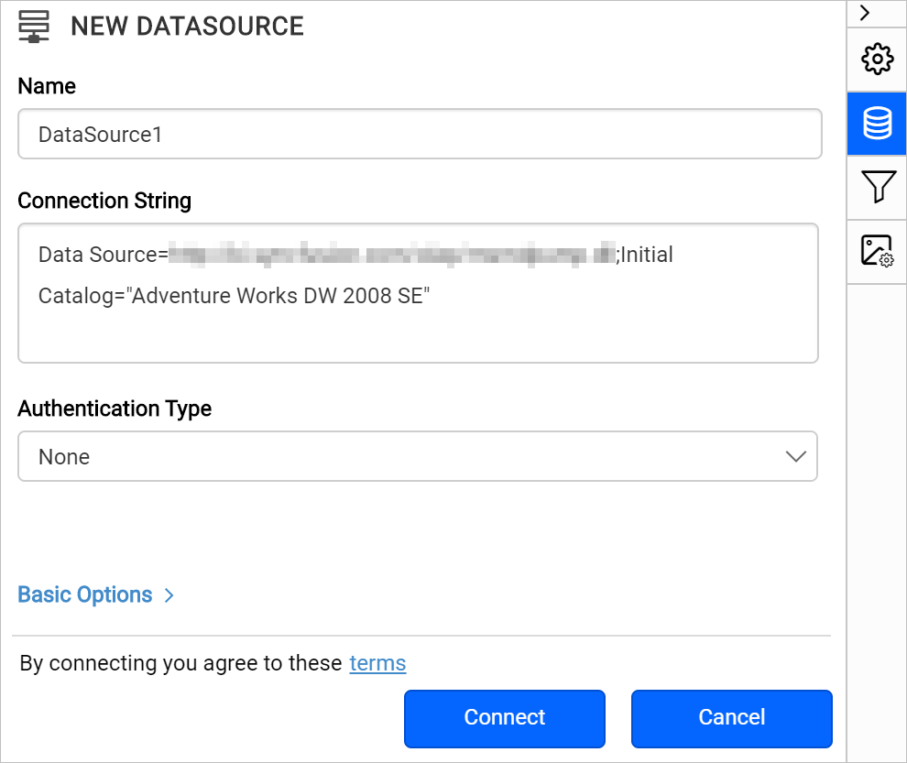Open the funnel Parameters filter icon
This screenshot has height=763, width=907.
[x=878, y=186]
